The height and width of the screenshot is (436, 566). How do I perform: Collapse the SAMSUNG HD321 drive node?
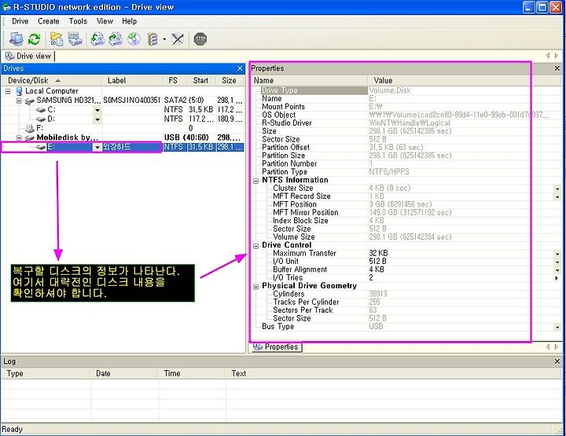pyautogui.click(x=19, y=101)
